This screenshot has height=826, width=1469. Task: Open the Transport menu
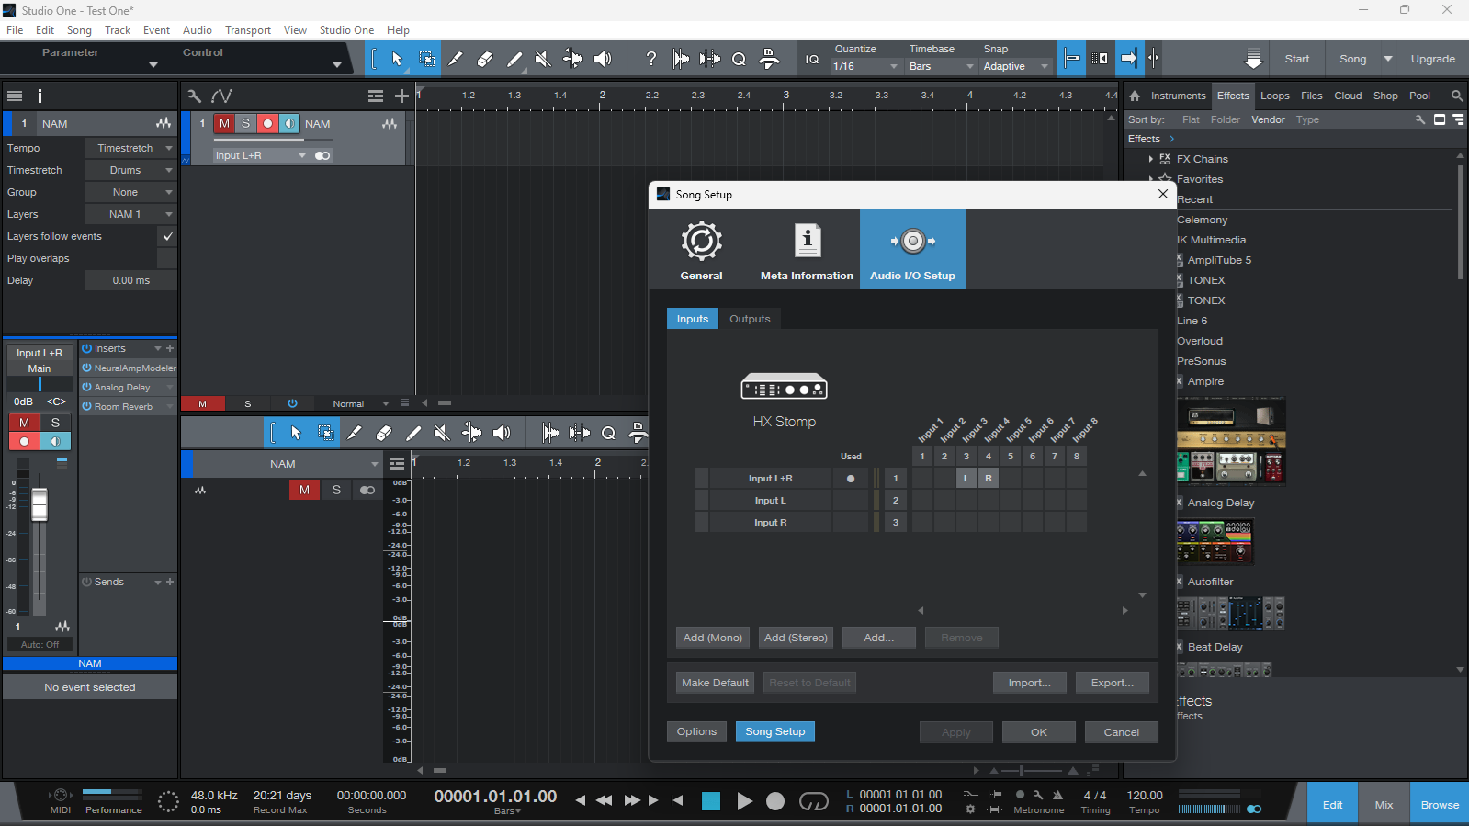coord(248,30)
